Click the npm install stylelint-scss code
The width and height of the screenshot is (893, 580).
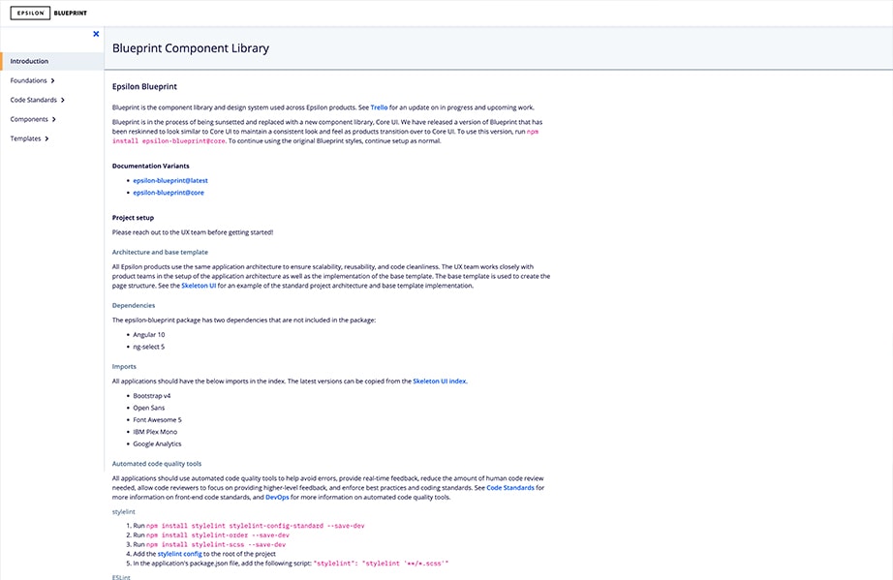[x=216, y=545]
